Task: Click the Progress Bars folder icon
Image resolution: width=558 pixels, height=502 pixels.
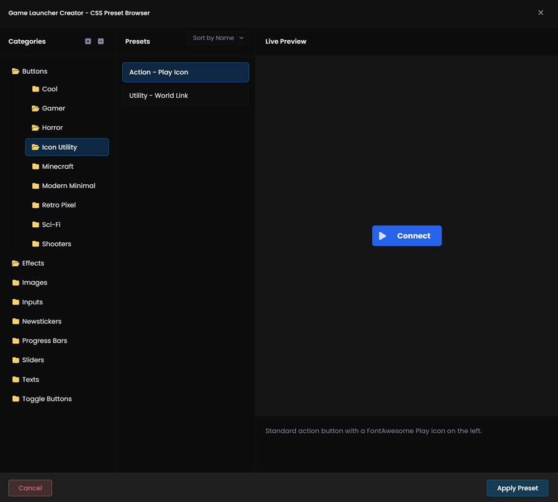Action: pos(16,341)
